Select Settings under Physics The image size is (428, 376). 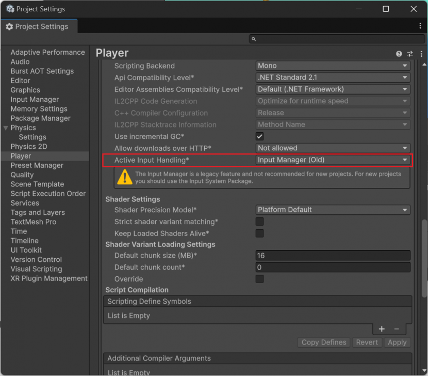tap(32, 137)
